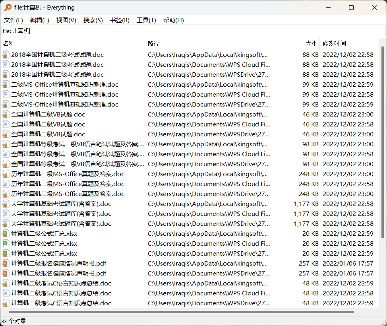Select doc icon of 2018全国计算机二级考试试题 in WPSDrive
This screenshot has height=326, width=387.
(5, 75)
